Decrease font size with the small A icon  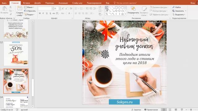[66, 8]
